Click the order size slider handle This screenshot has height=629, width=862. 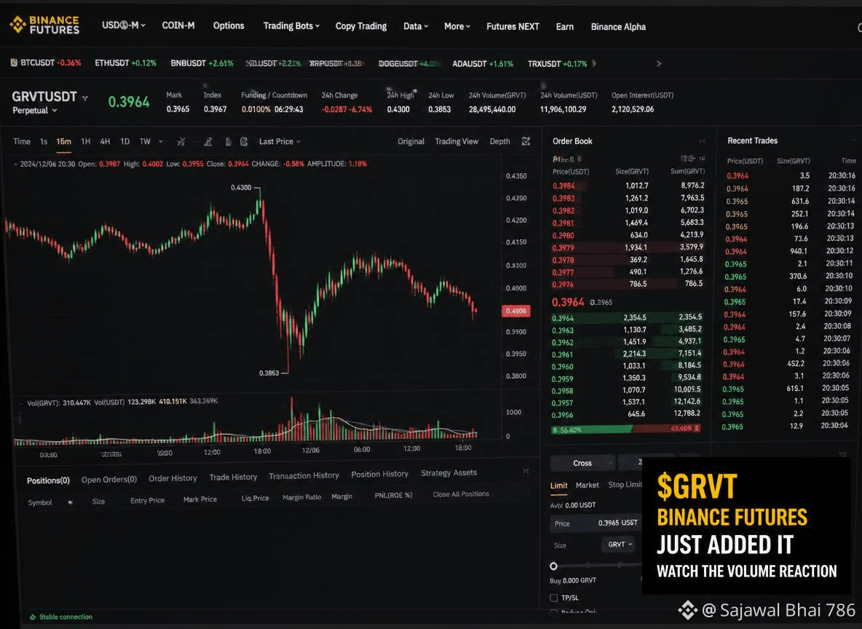pyautogui.click(x=553, y=566)
